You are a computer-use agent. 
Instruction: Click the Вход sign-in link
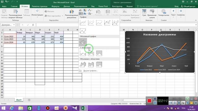[176, 6]
